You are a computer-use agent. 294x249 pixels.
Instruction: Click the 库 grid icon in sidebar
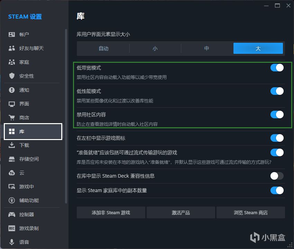point(12,131)
